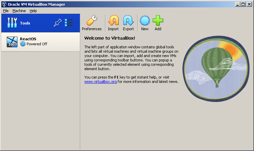The width and height of the screenshot is (254, 151).
Task: Select the Tools entry in sidebar
Action: (40, 23)
